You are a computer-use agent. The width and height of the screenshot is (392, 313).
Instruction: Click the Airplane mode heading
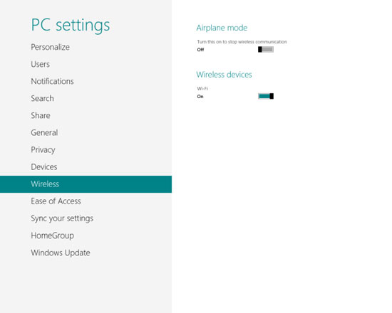222,28
